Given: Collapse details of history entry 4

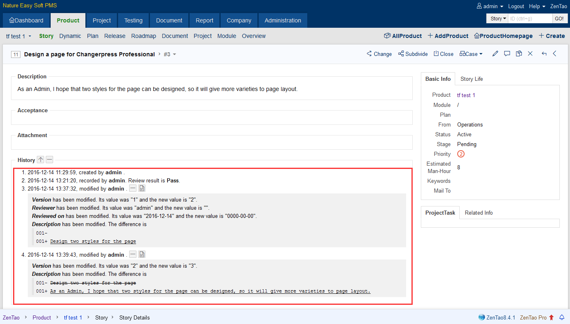Looking at the screenshot, I should coord(133,255).
